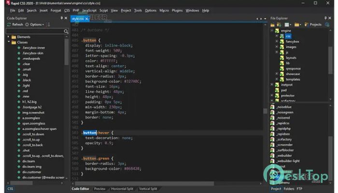Open the Plugins menu

177,10
